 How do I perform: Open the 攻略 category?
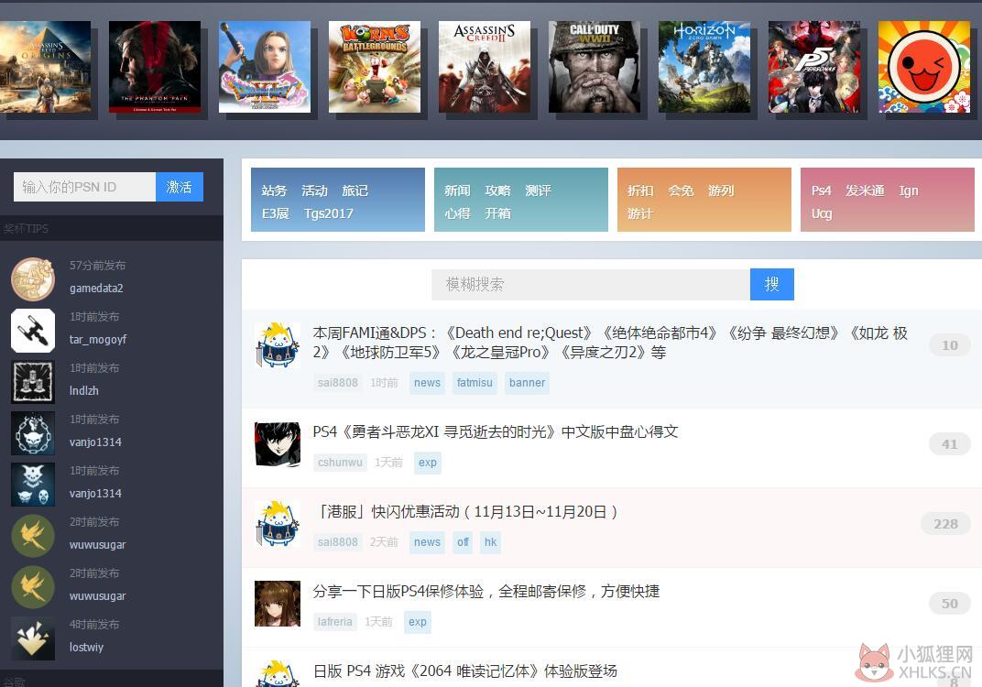(x=498, y=191)
